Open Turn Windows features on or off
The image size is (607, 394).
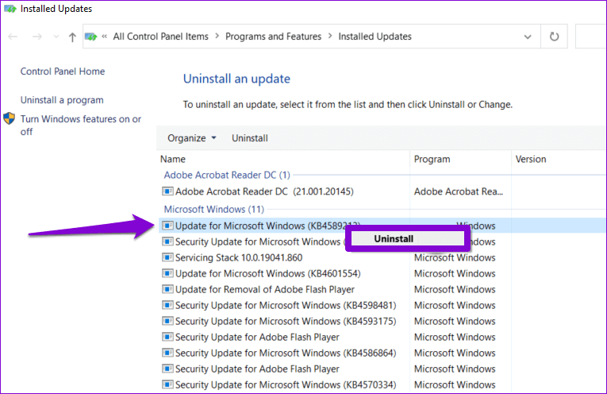click(81, 126)
